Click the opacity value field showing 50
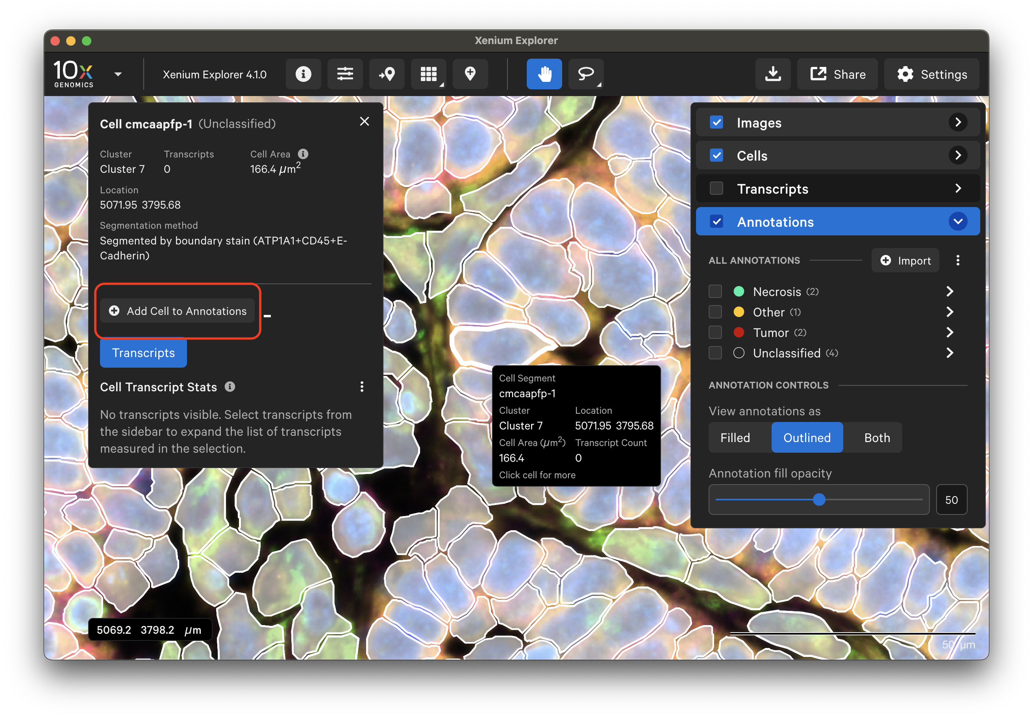Image resolution: width=1033 pixels, height=718 pixels. [x=951, y=500]
